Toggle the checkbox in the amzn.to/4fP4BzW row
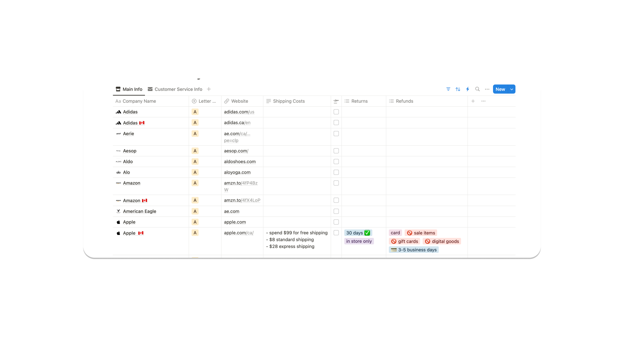This screenshot has width=624, height=351. point(336,183)
